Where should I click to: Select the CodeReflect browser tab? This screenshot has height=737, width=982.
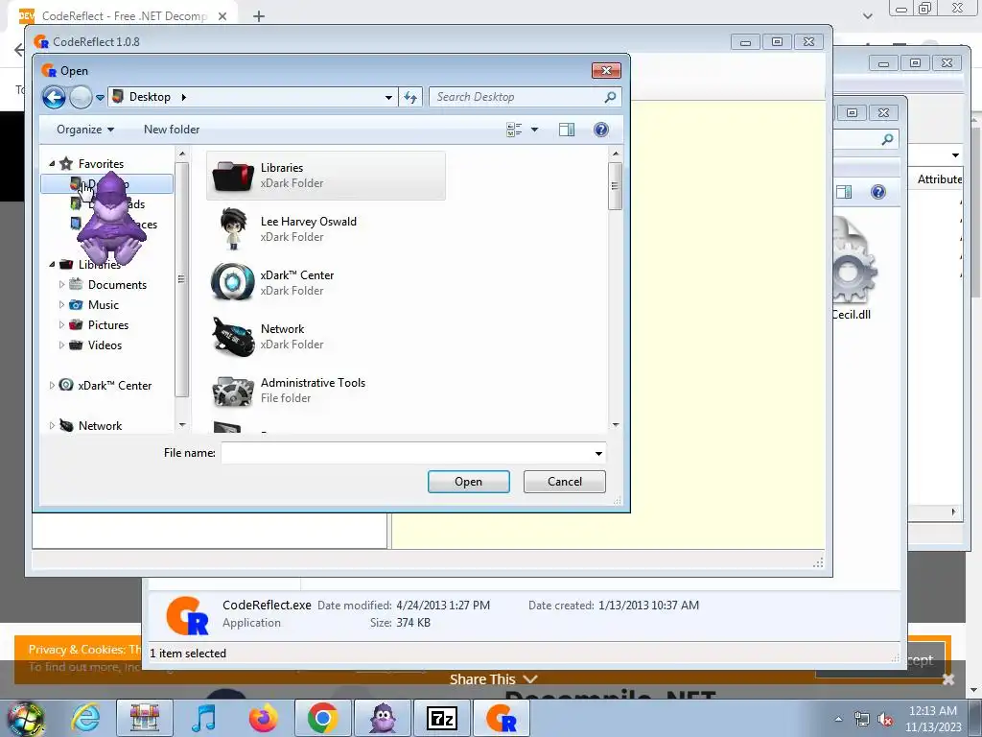[125, 16]
